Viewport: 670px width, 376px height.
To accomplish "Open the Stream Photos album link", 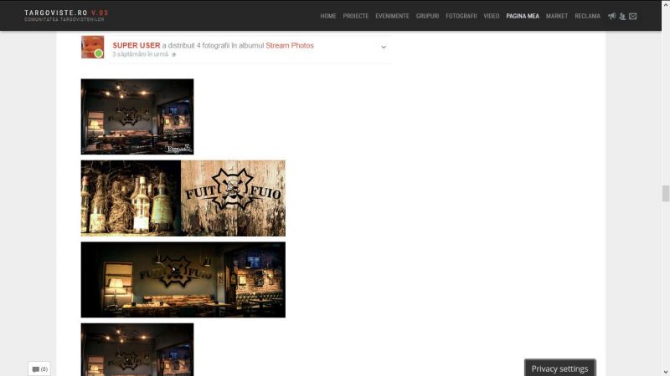I will (290, 45).
